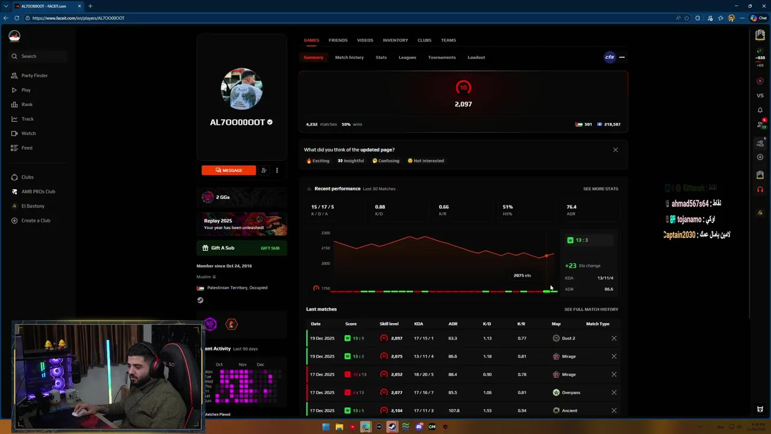Open the Leagues sub-tab
771x434 pixels.
407,57
